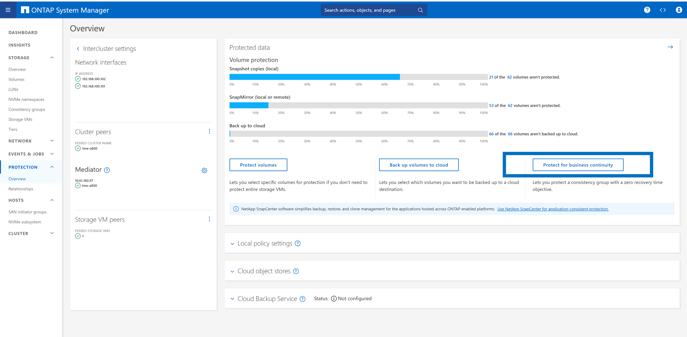Viewport: 687px width, 337px height.
Task: Click the Mediator help icon
Action: tap(107, 170)
